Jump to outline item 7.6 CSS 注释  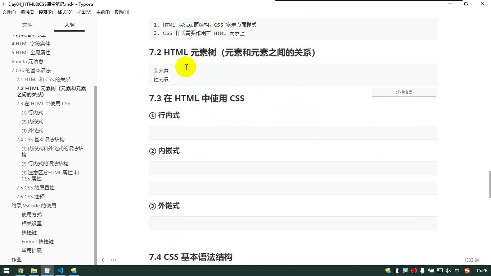(x=31, y=197)
